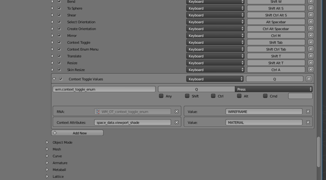Expand the To Sphere keymap item
The image size is (326, 180).
(53, 8)
